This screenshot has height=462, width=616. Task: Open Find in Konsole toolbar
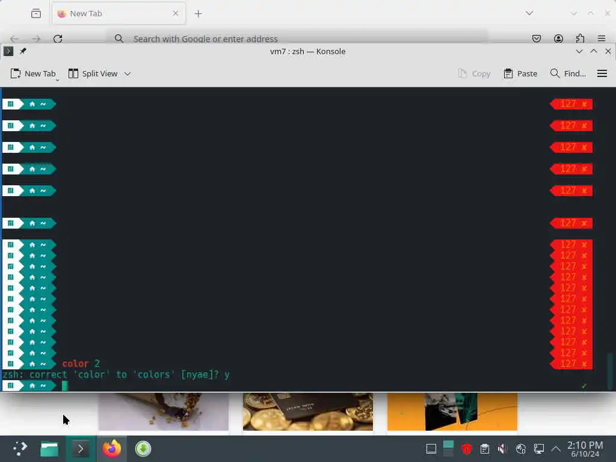click(568, 73)
